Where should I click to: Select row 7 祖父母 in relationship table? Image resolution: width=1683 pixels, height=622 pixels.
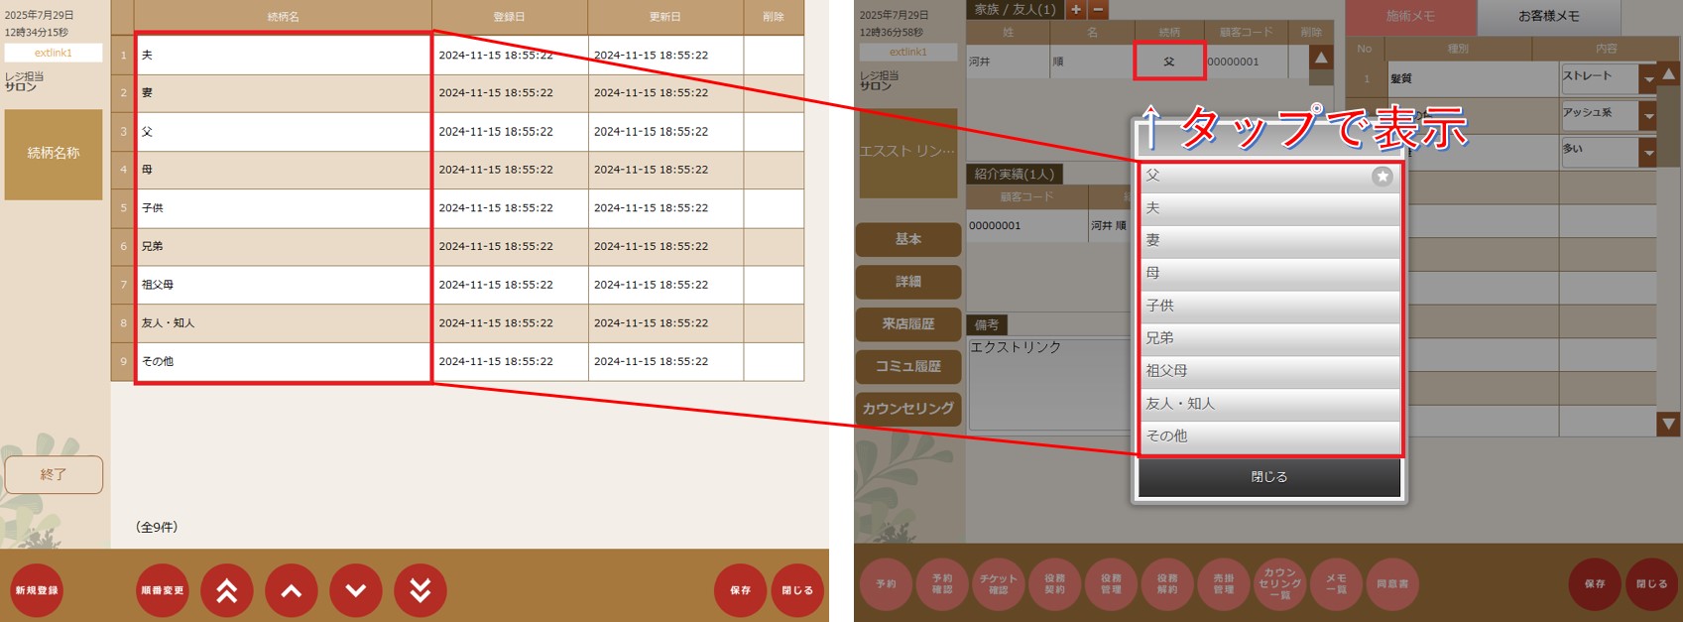pos(457,285)
